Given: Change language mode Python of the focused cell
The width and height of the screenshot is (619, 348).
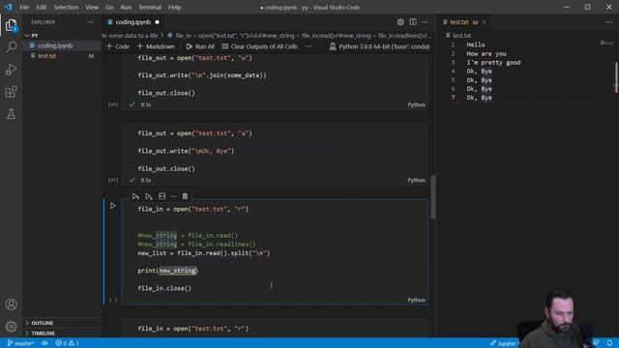Looking at the screenshot, I should pyautogui.click(x=417, y=300).
